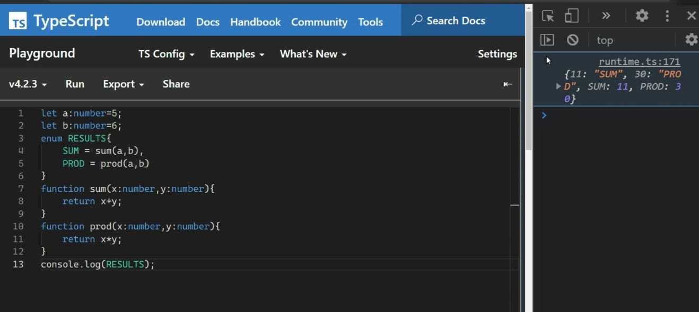Open console settings gear icon

click(691, 40)
